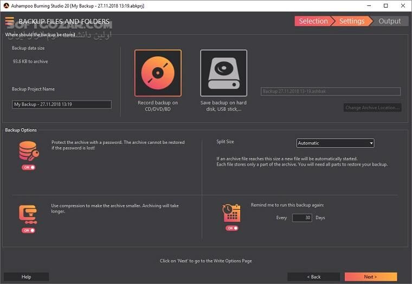
Task: Toggle compression switch off
Action: point(29,230)
